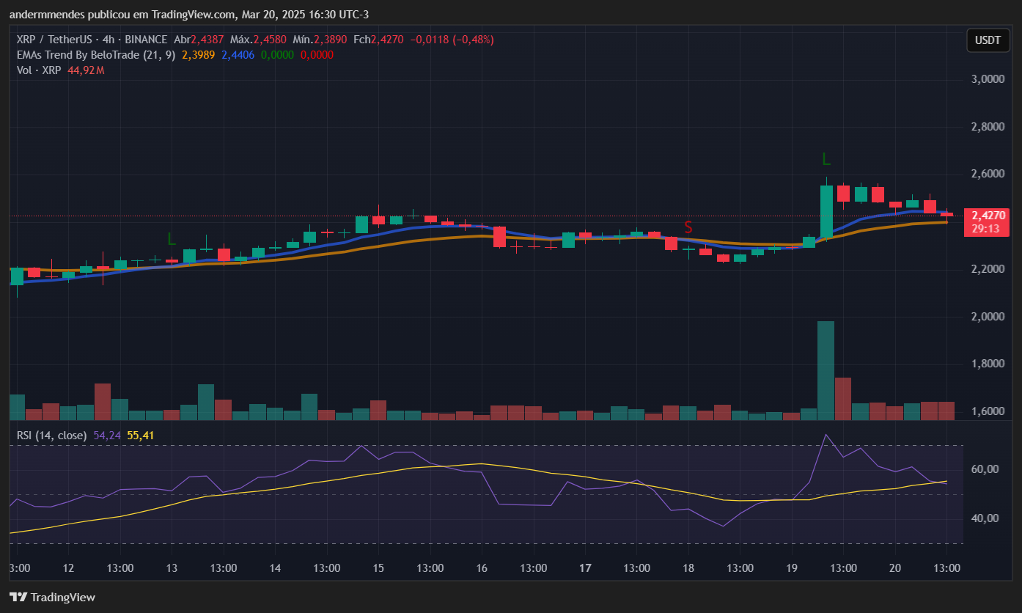This screenshot has width=1022, height=613.
Task: Click the 1,6000 price axis label
Action: 987,411
